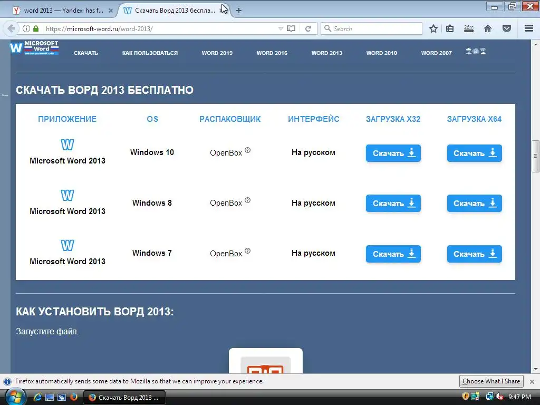Open the СКАЧАТЬ navigation menu item
Viewport: 540px width, 405px height.
(x=86, y=53)
